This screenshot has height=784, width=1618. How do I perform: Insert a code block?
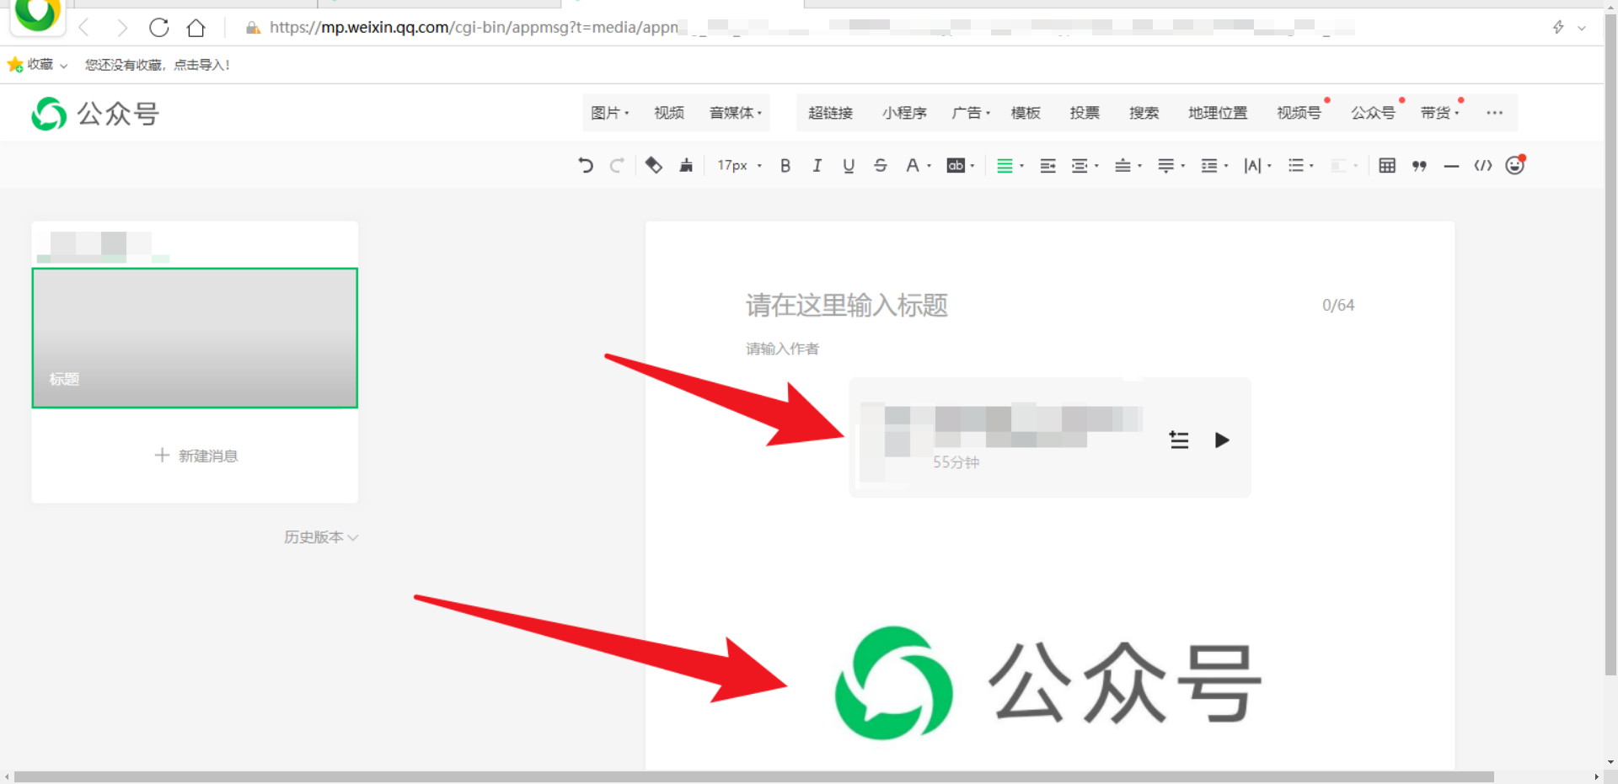click(1483, 166)
